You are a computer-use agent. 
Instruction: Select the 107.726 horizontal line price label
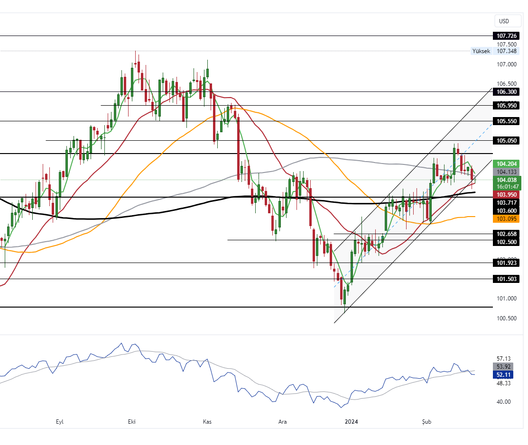[x=506, y=36]
